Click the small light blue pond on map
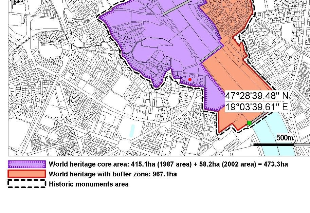Screen dimensions: 310x213 [132, 131]
